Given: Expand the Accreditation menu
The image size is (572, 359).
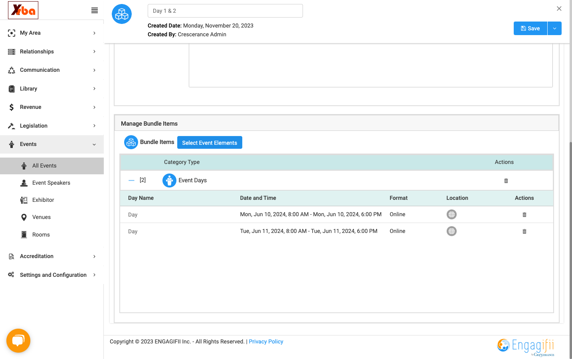Looking at the screenshot, I should tap(52, 256).
